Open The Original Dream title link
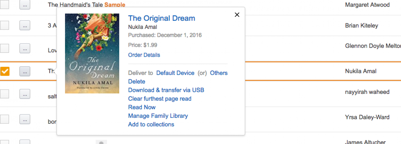This screenshot has width=401, height=144. [162, 18]
